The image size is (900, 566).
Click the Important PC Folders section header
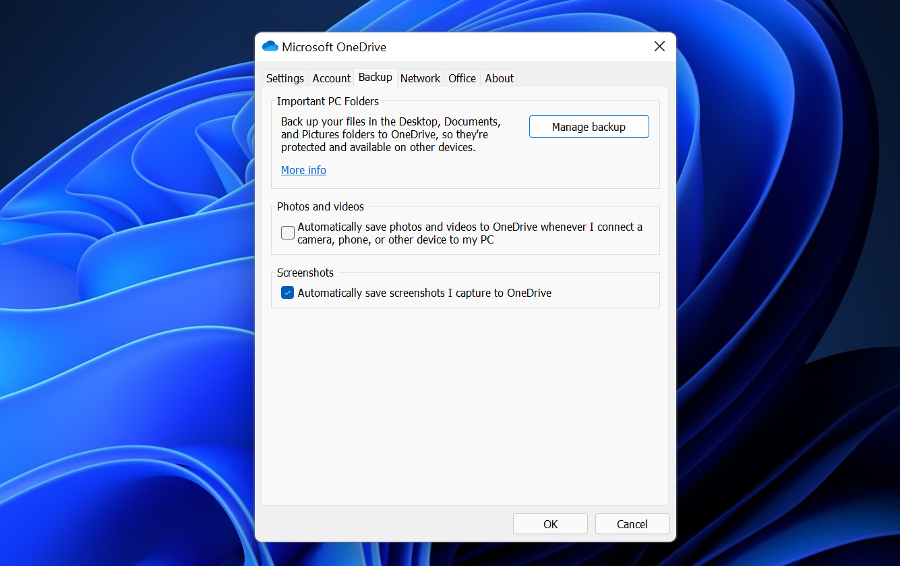328,101
